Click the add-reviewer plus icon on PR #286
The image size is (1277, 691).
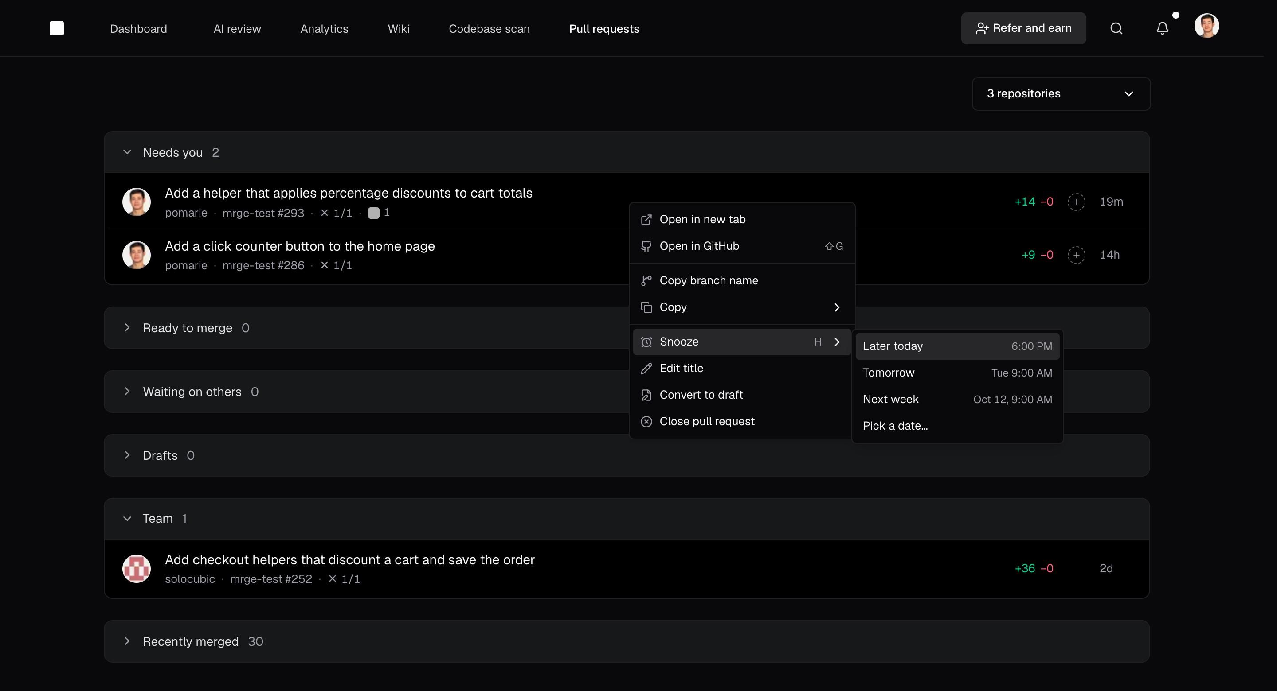pyautogui.click(x=1076, y=255)
